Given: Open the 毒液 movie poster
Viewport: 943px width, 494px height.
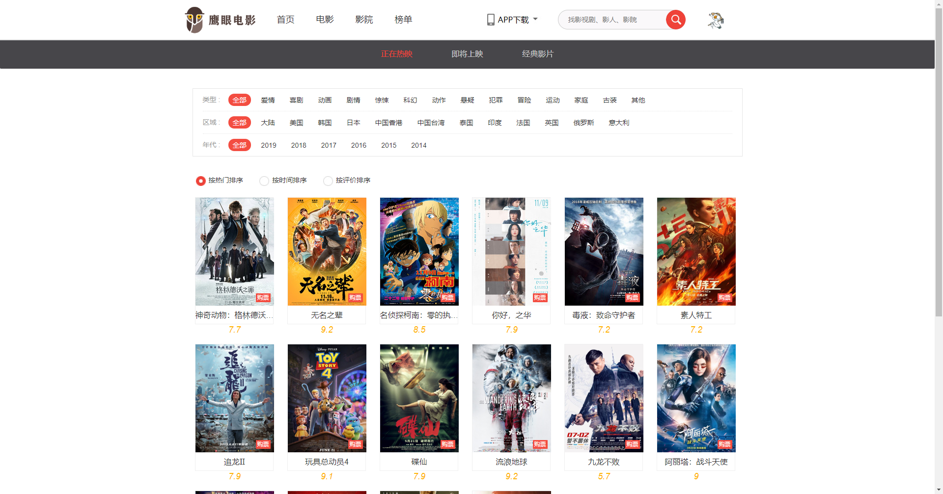Looking at the screenshot, I should pos(604,252).
